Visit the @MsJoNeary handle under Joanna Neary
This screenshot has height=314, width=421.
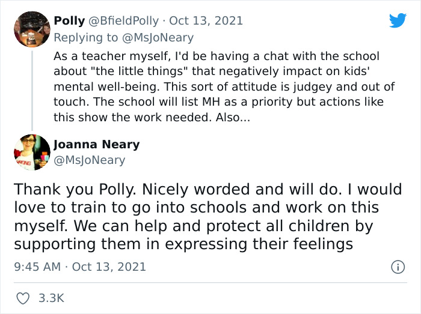click(x=89, y=160)
